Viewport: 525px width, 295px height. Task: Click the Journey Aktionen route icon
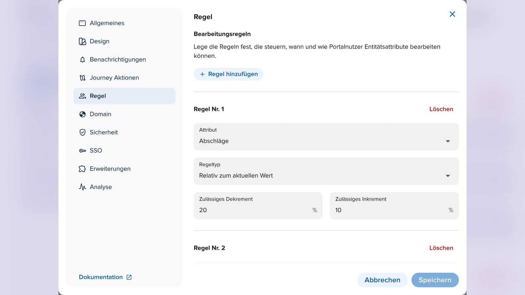[x=82, y=78]
